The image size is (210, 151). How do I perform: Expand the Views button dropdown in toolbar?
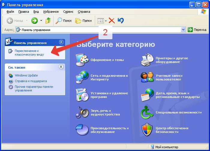pyautogui.click(x=106, y=21)
